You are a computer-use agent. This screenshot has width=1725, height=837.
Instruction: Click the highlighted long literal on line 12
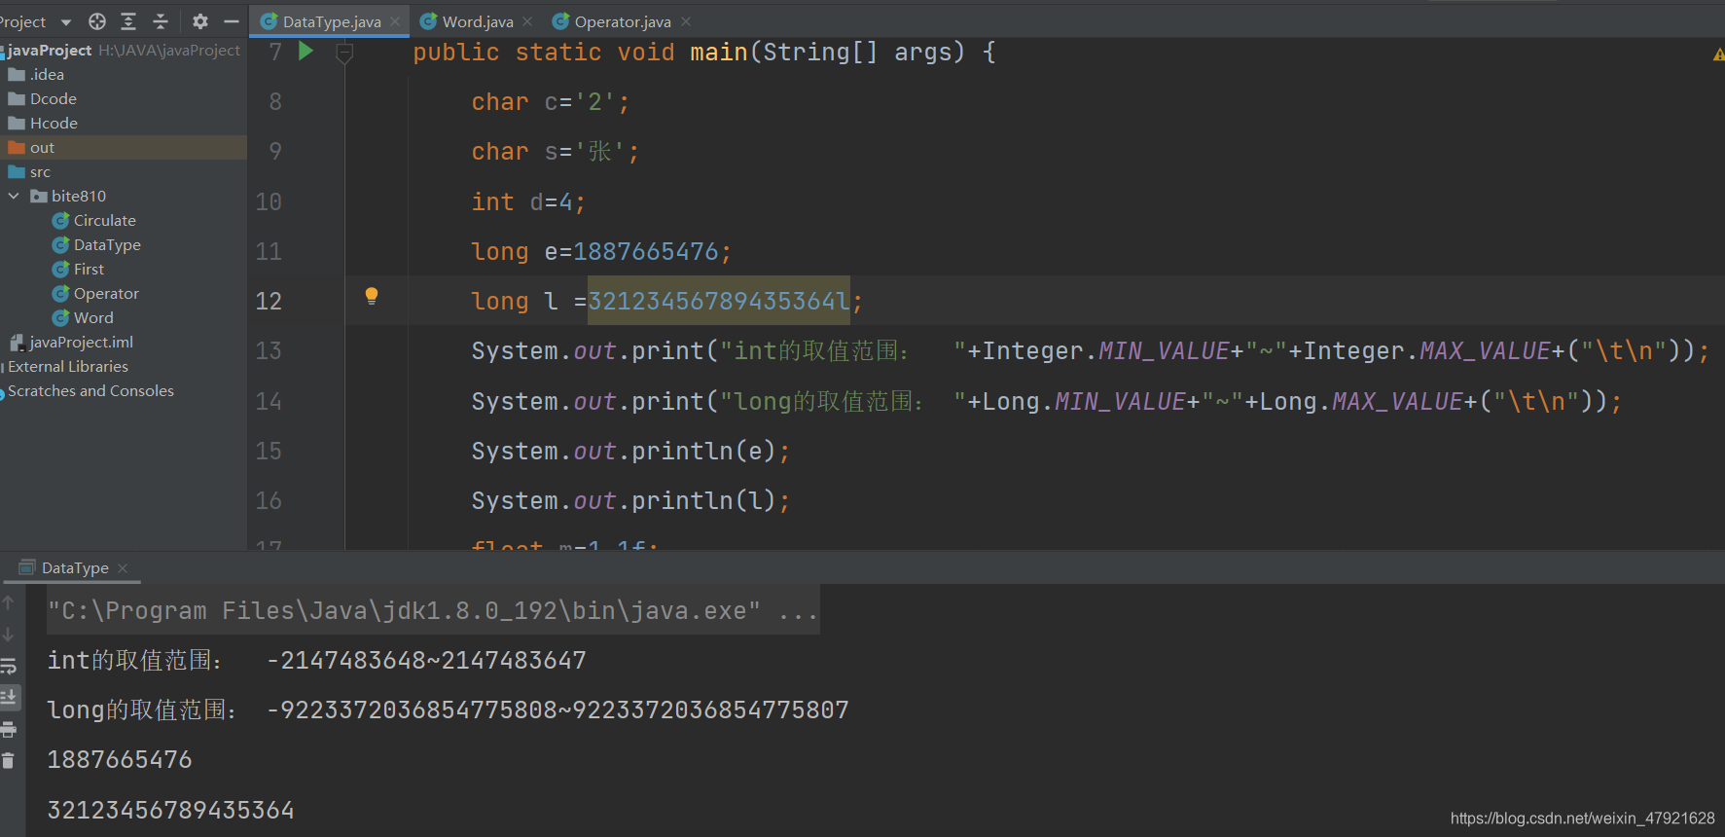pos(719,301)
